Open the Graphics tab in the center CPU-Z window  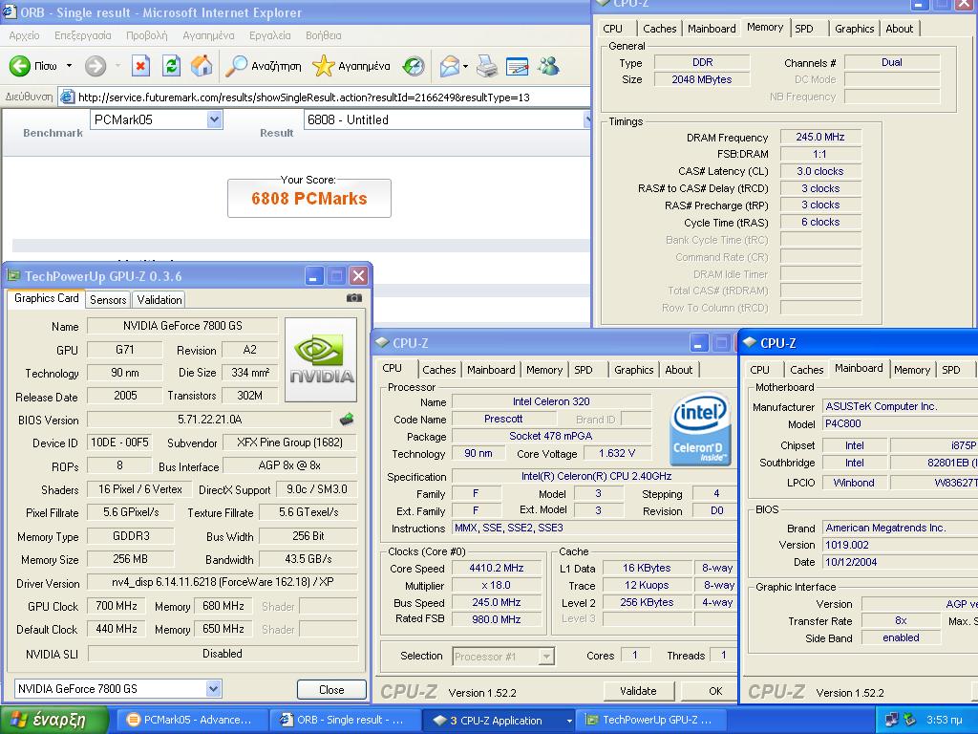coord(634,370)
